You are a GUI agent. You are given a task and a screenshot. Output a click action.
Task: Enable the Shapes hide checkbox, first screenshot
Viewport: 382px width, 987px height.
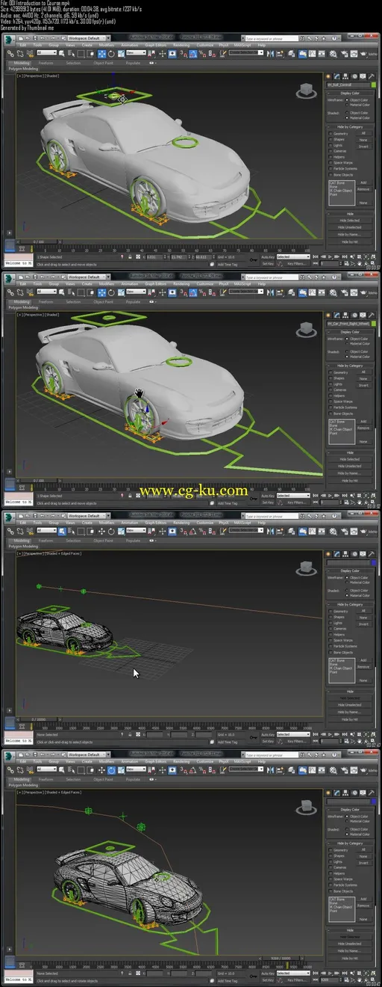(x=331, y=139)
